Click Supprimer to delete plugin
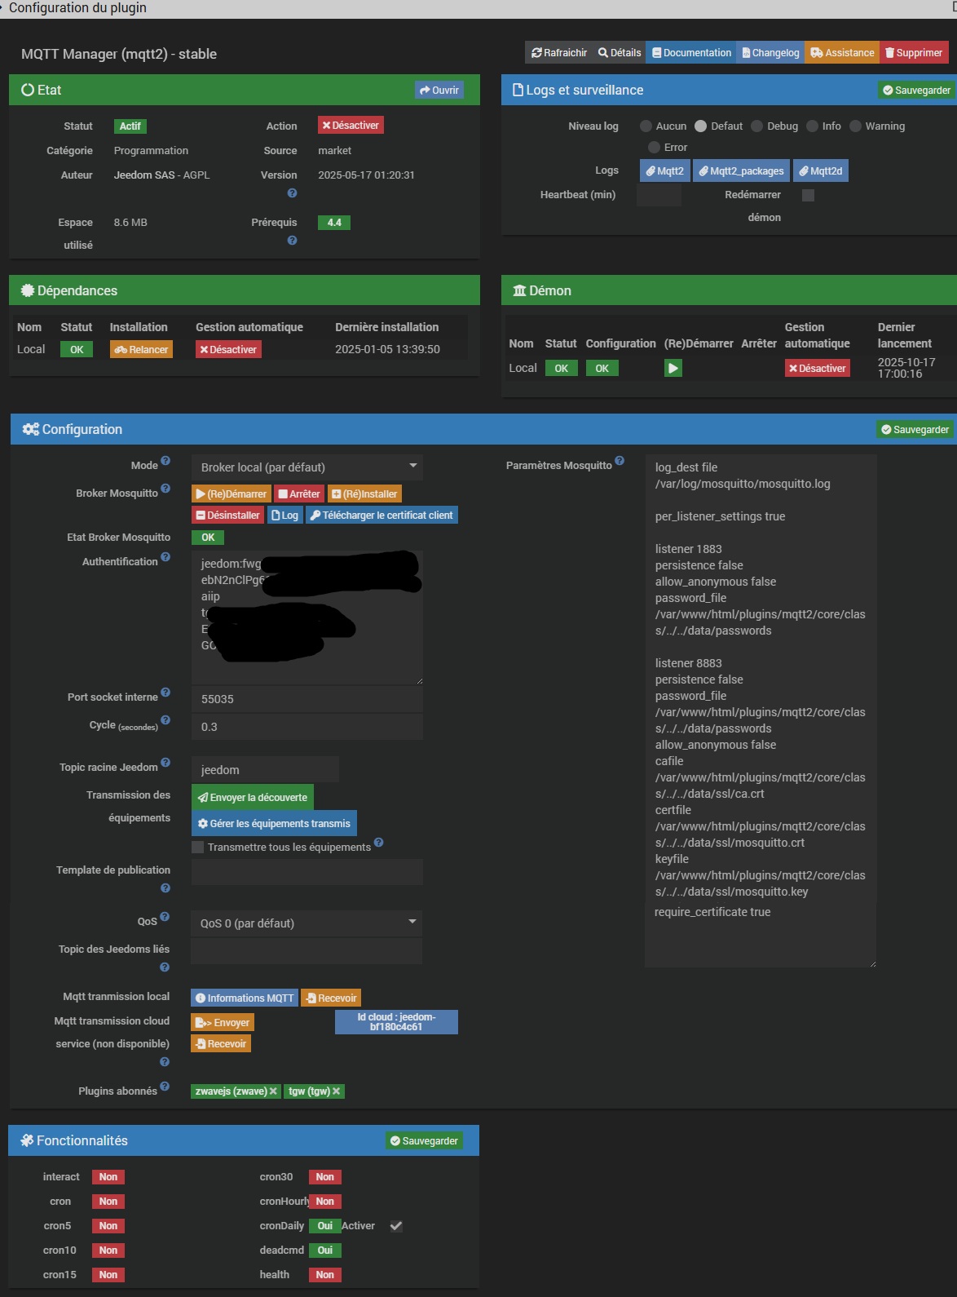The image size is (957, 1297). point(914,53)
